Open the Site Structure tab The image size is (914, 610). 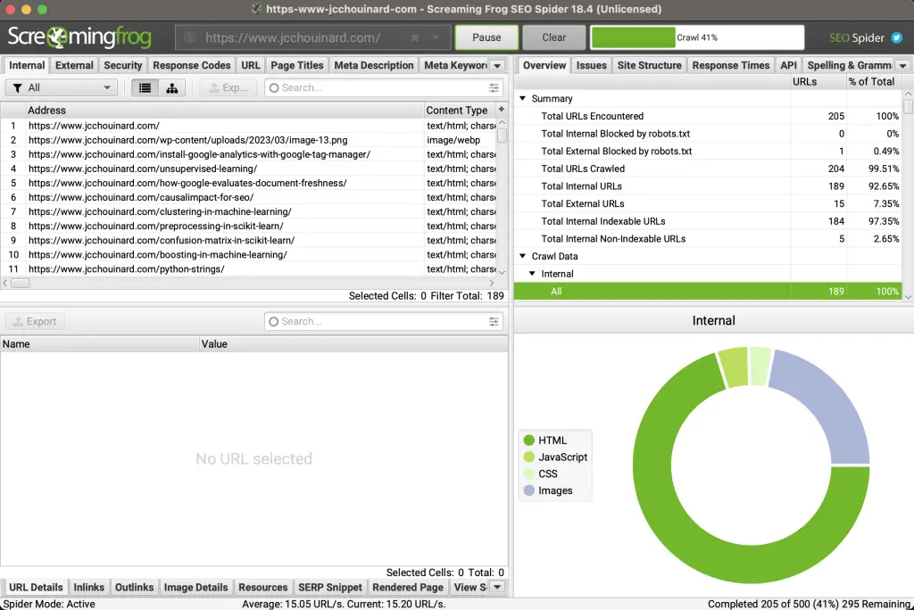tap(650, 65)
